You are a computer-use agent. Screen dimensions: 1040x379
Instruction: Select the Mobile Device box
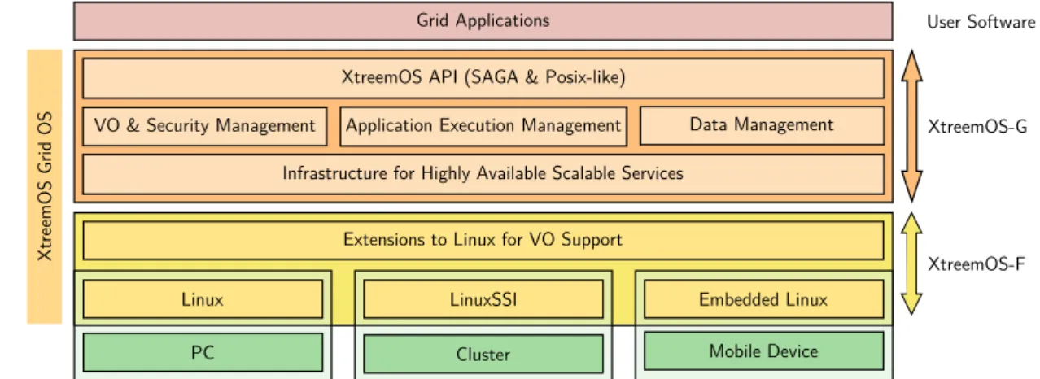[763, 351]
